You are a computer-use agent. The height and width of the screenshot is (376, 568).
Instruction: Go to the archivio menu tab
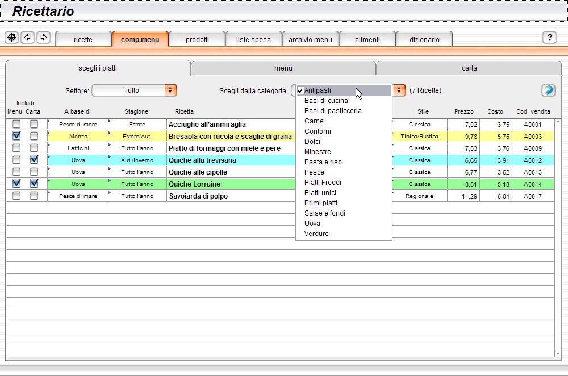point(311,39)
